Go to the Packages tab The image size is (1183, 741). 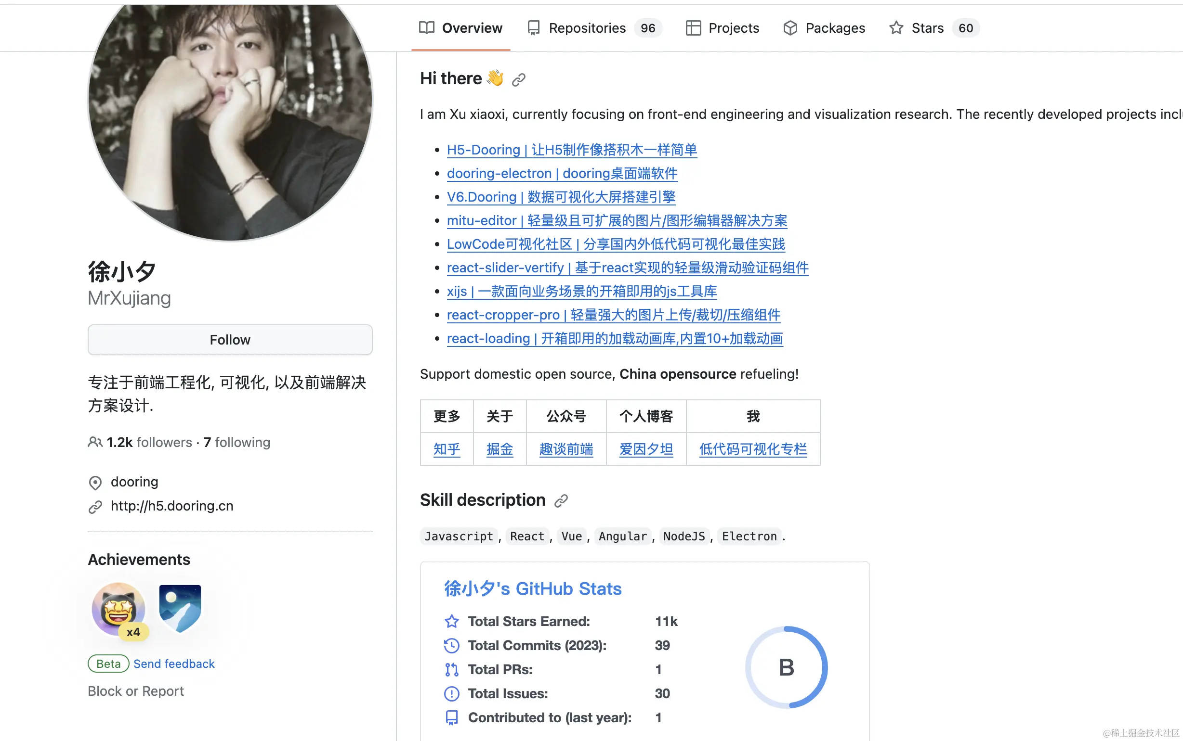tap(824, 28)
